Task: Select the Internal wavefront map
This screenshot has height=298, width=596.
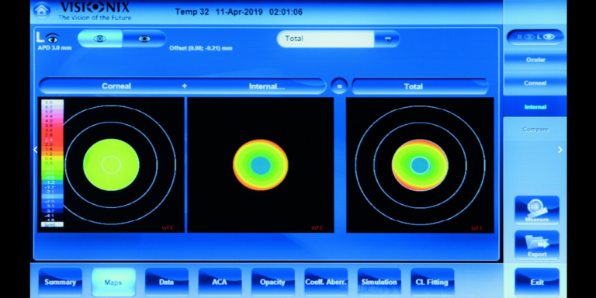Action: click(261, 165)
